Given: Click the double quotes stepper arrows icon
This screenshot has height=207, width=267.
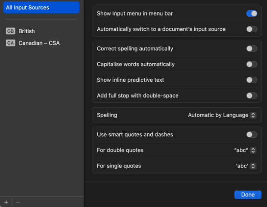Looking at the screenshot, I should point(253,150).
